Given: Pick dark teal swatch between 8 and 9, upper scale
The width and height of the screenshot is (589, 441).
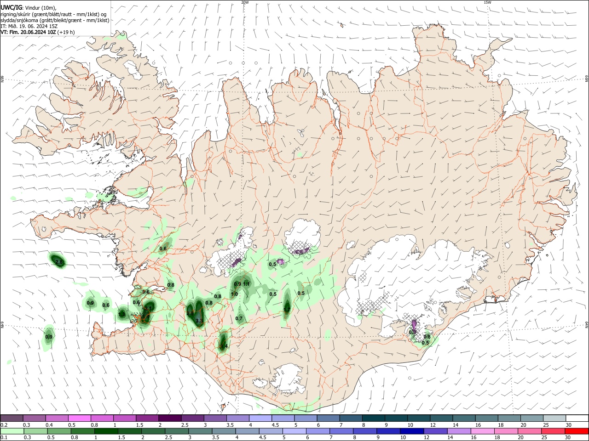Looking at the screenshot, I should pos(373,418).
